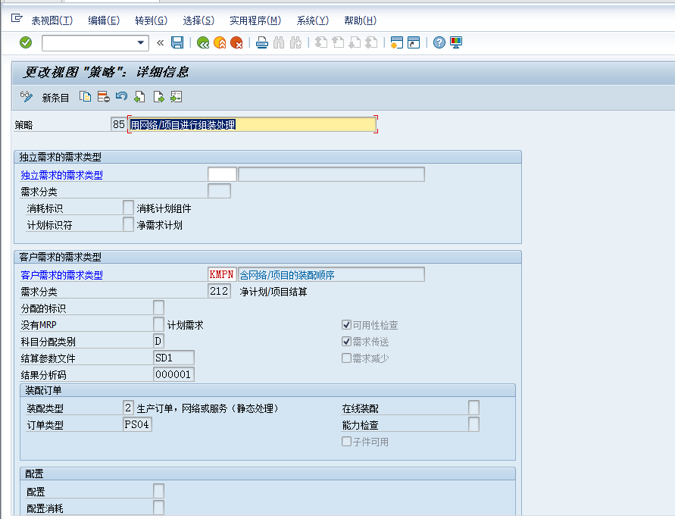Disable the 需求传送 checkbox

346,341
